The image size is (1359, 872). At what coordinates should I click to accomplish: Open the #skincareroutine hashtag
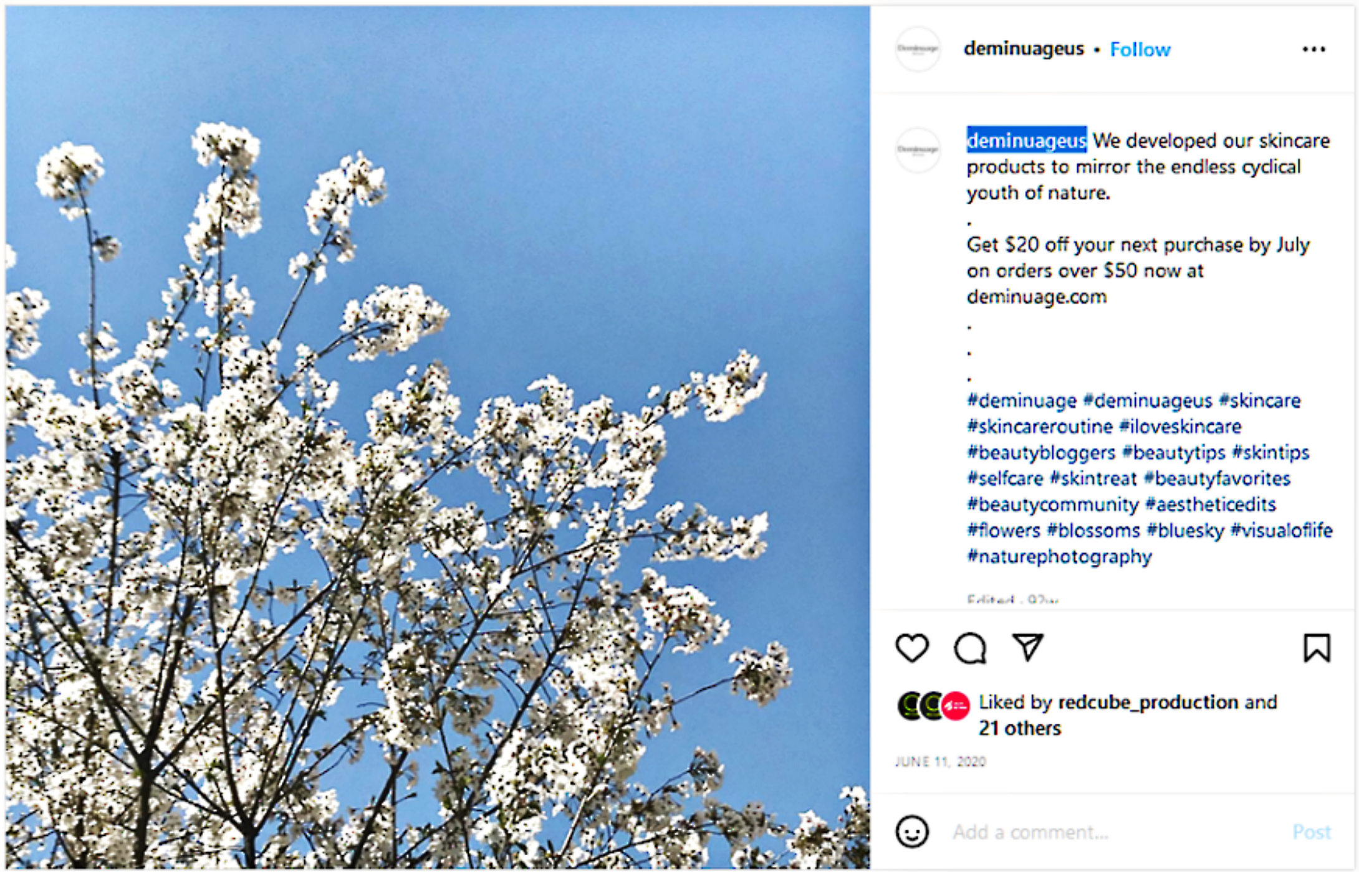click(x=1040, y=427)
